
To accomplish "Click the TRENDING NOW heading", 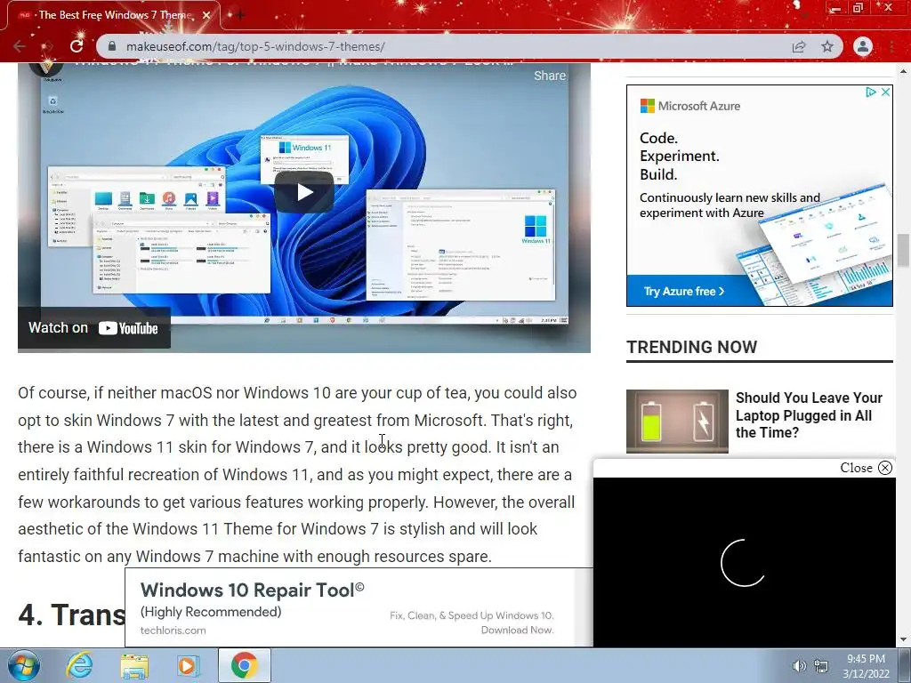I will coord(691,347).
